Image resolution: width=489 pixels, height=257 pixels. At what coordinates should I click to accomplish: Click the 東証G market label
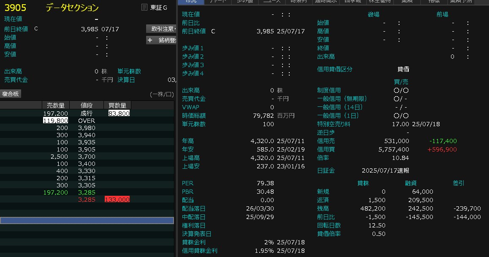159,8
